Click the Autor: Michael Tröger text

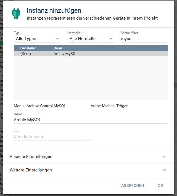109,106
